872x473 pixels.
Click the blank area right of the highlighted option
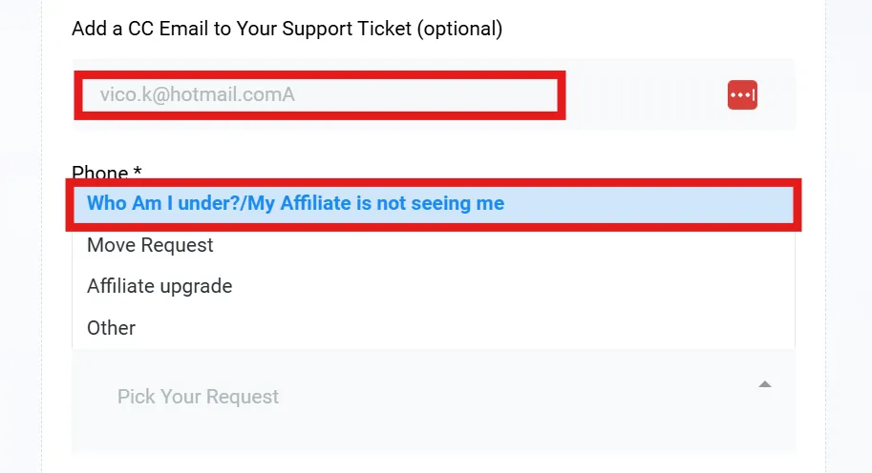[x=648, y=204]
